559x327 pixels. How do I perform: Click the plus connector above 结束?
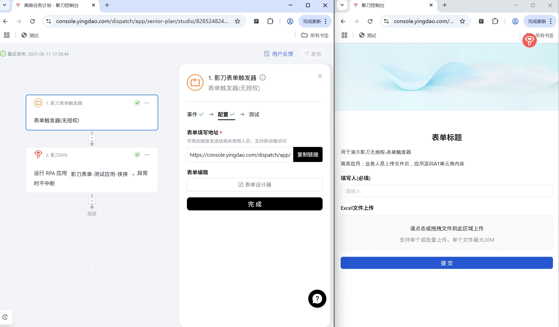click(92, 201)
